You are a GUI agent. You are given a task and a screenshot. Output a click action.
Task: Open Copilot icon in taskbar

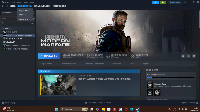[97, 109]
